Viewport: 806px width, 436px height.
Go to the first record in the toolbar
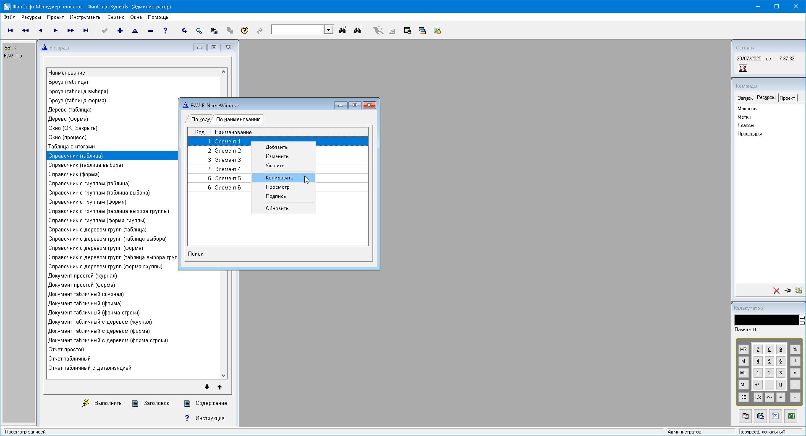10,31
